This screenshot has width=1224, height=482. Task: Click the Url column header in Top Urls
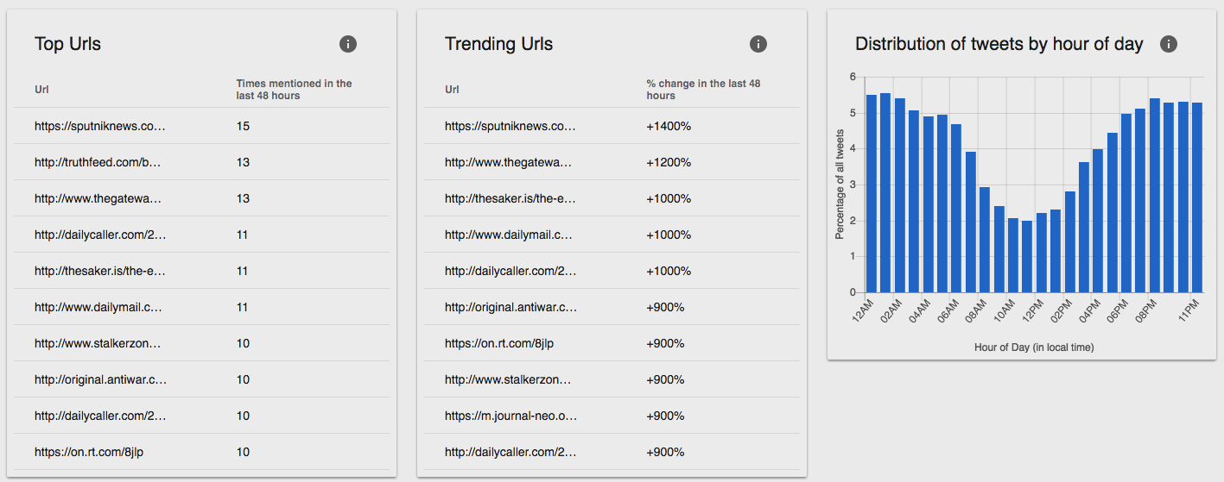[42, 90]
